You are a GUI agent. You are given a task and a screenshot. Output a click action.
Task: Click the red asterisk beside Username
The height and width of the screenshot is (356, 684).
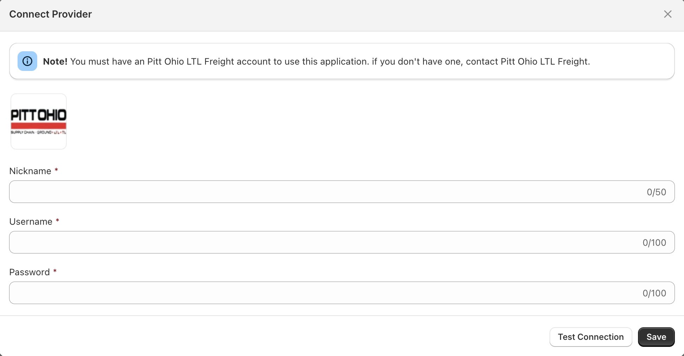click(58, 221)
